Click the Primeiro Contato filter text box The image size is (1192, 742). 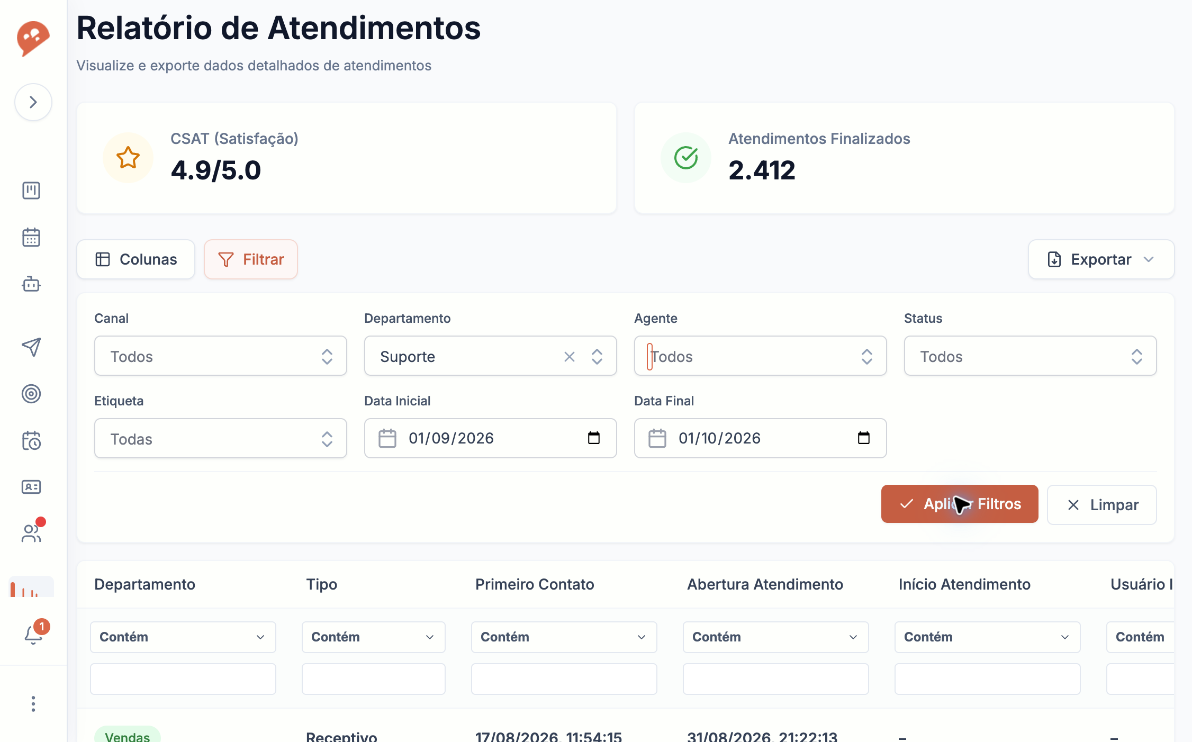click(564, 679)
